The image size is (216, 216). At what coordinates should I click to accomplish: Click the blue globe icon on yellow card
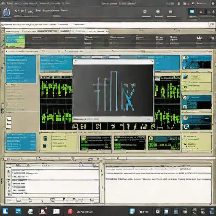point(186,77)
